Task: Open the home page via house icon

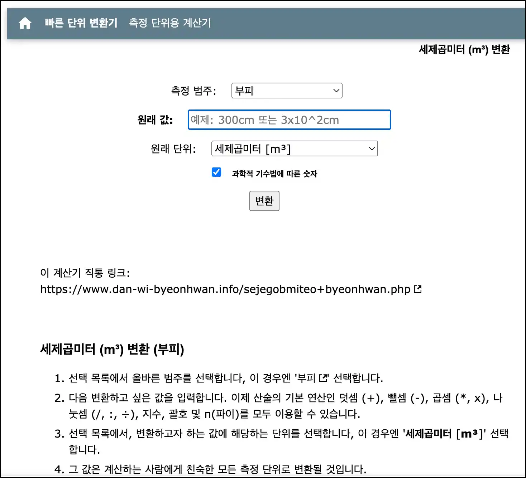Action: pyautogui.click(x=25, y=23)
